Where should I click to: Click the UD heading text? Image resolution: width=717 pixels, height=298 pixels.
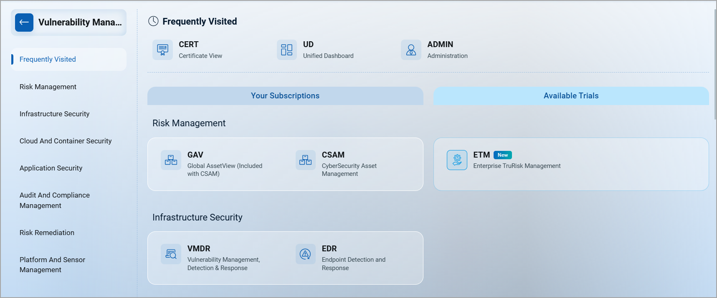pyautogui.click(x=308, y=45)
